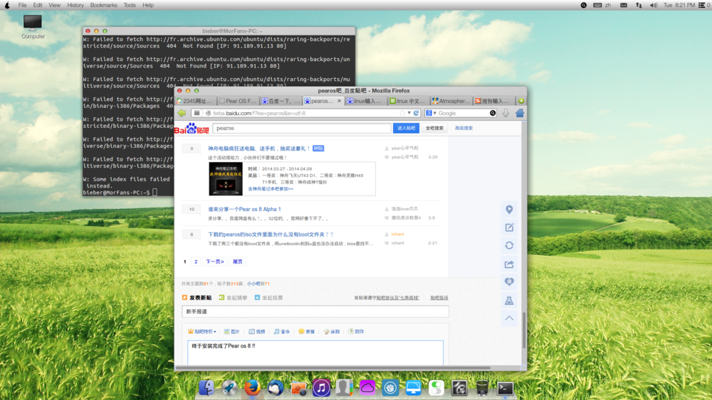This screenshot has width=712, height=400.
Task: Click the heart icon in the page sidebar
Action: pos(509,282)
